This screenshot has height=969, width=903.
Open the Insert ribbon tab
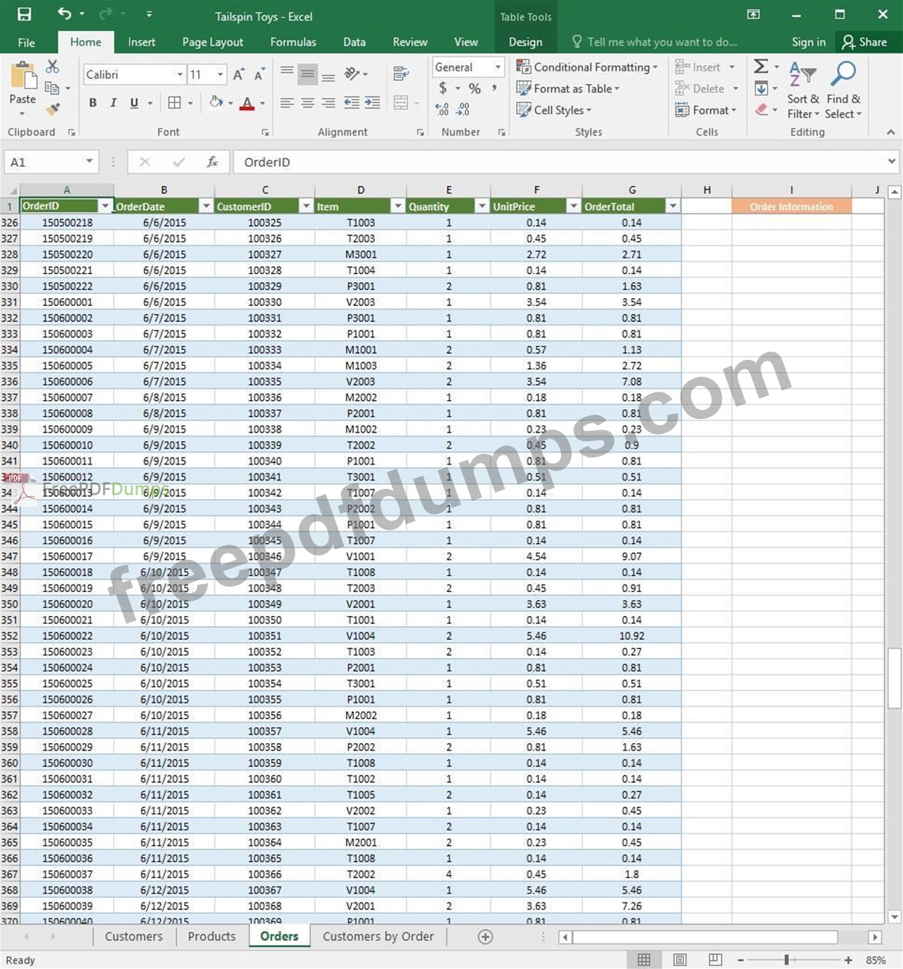141,42
